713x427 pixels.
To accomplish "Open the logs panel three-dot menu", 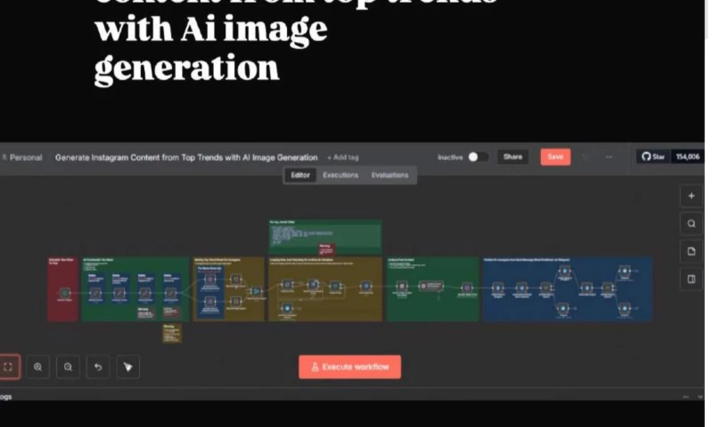I will click(685, 397).
